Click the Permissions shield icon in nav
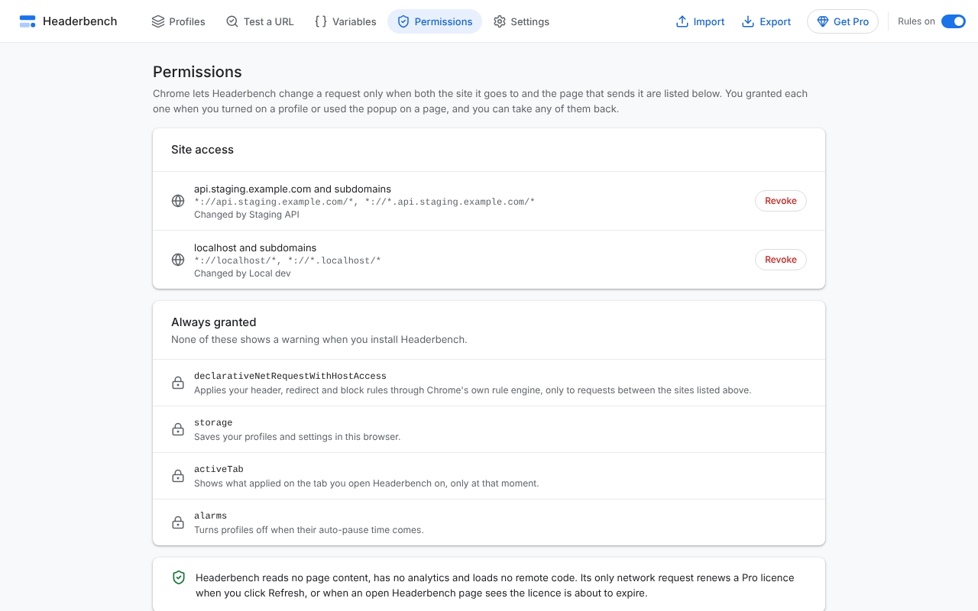 click(403, 21)
